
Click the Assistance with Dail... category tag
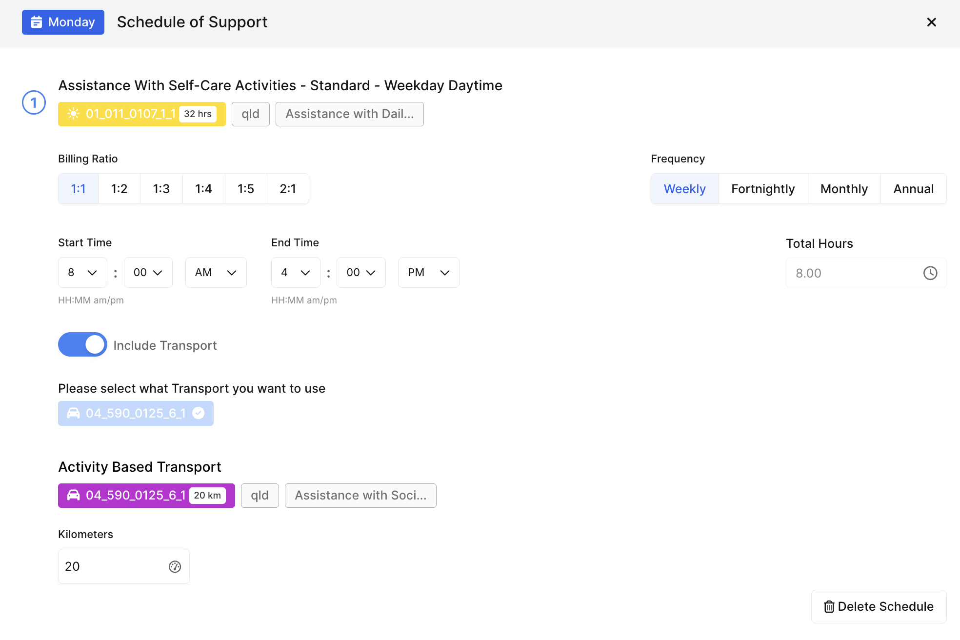coord(349,114)
